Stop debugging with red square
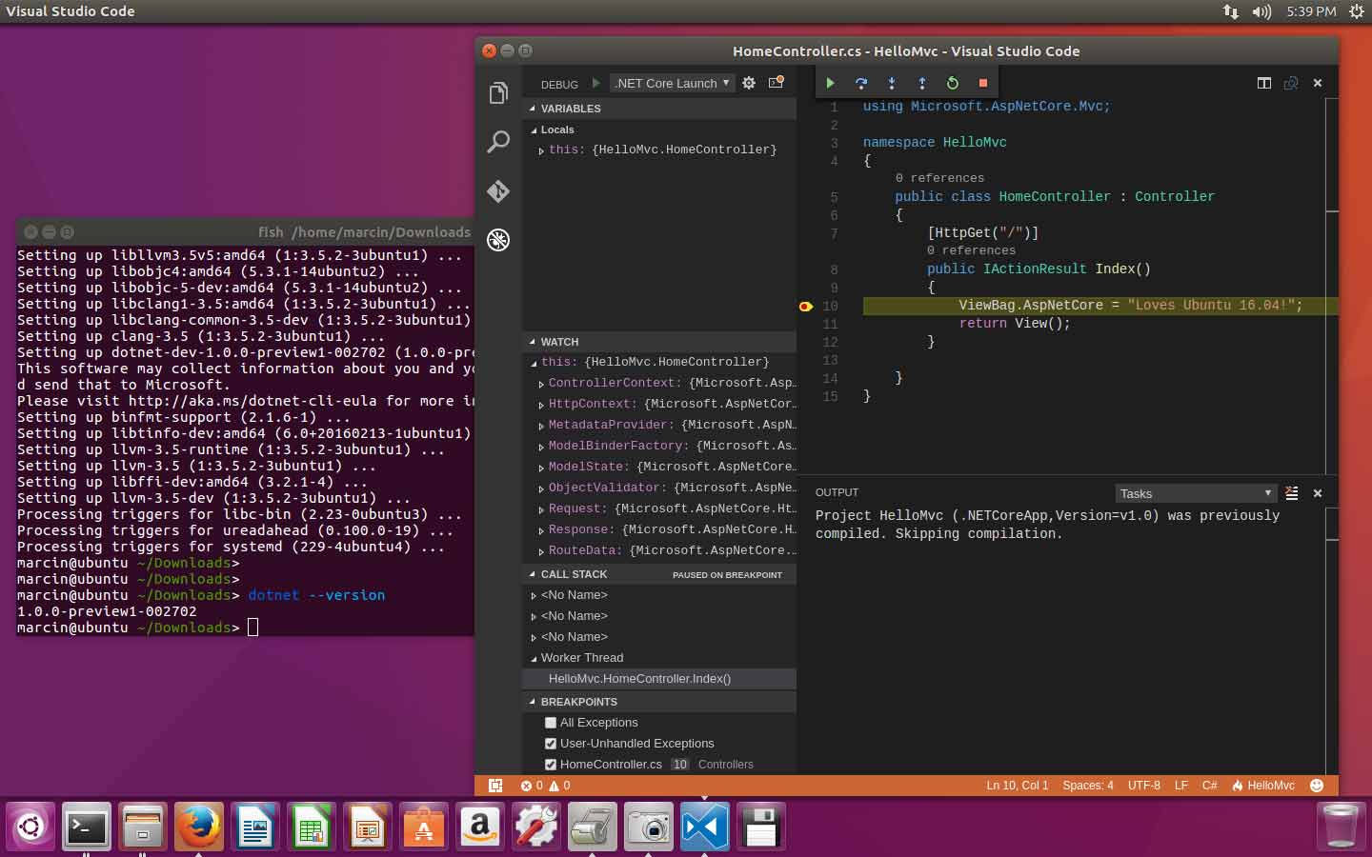This screenshot has height=857, width=1372. [x=982, y=83]
